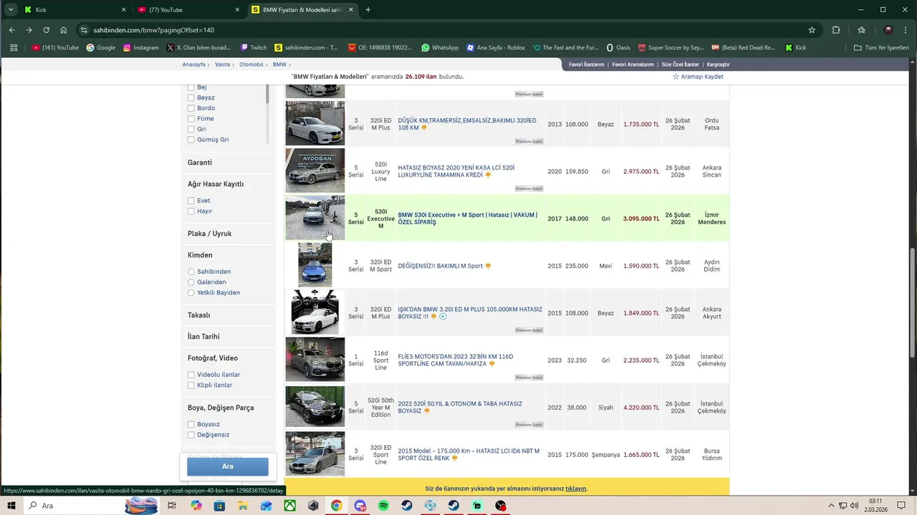
Task: Go back with browser back arrow
Action: pyautogui.click(x=11, y=30)
